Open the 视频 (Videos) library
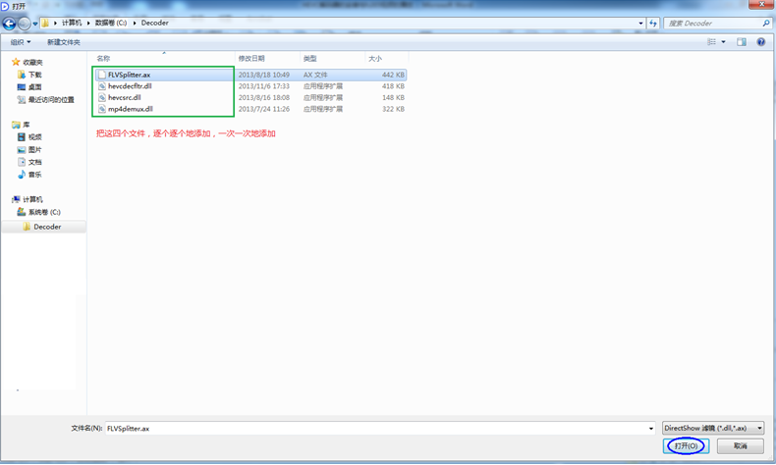776x465 pixels. click(35, 137)
